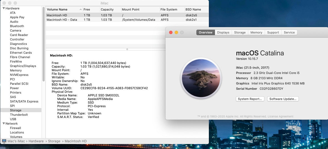Click the split pane divider handle
The image size is (328, 149).
click(x=127, y=49)
